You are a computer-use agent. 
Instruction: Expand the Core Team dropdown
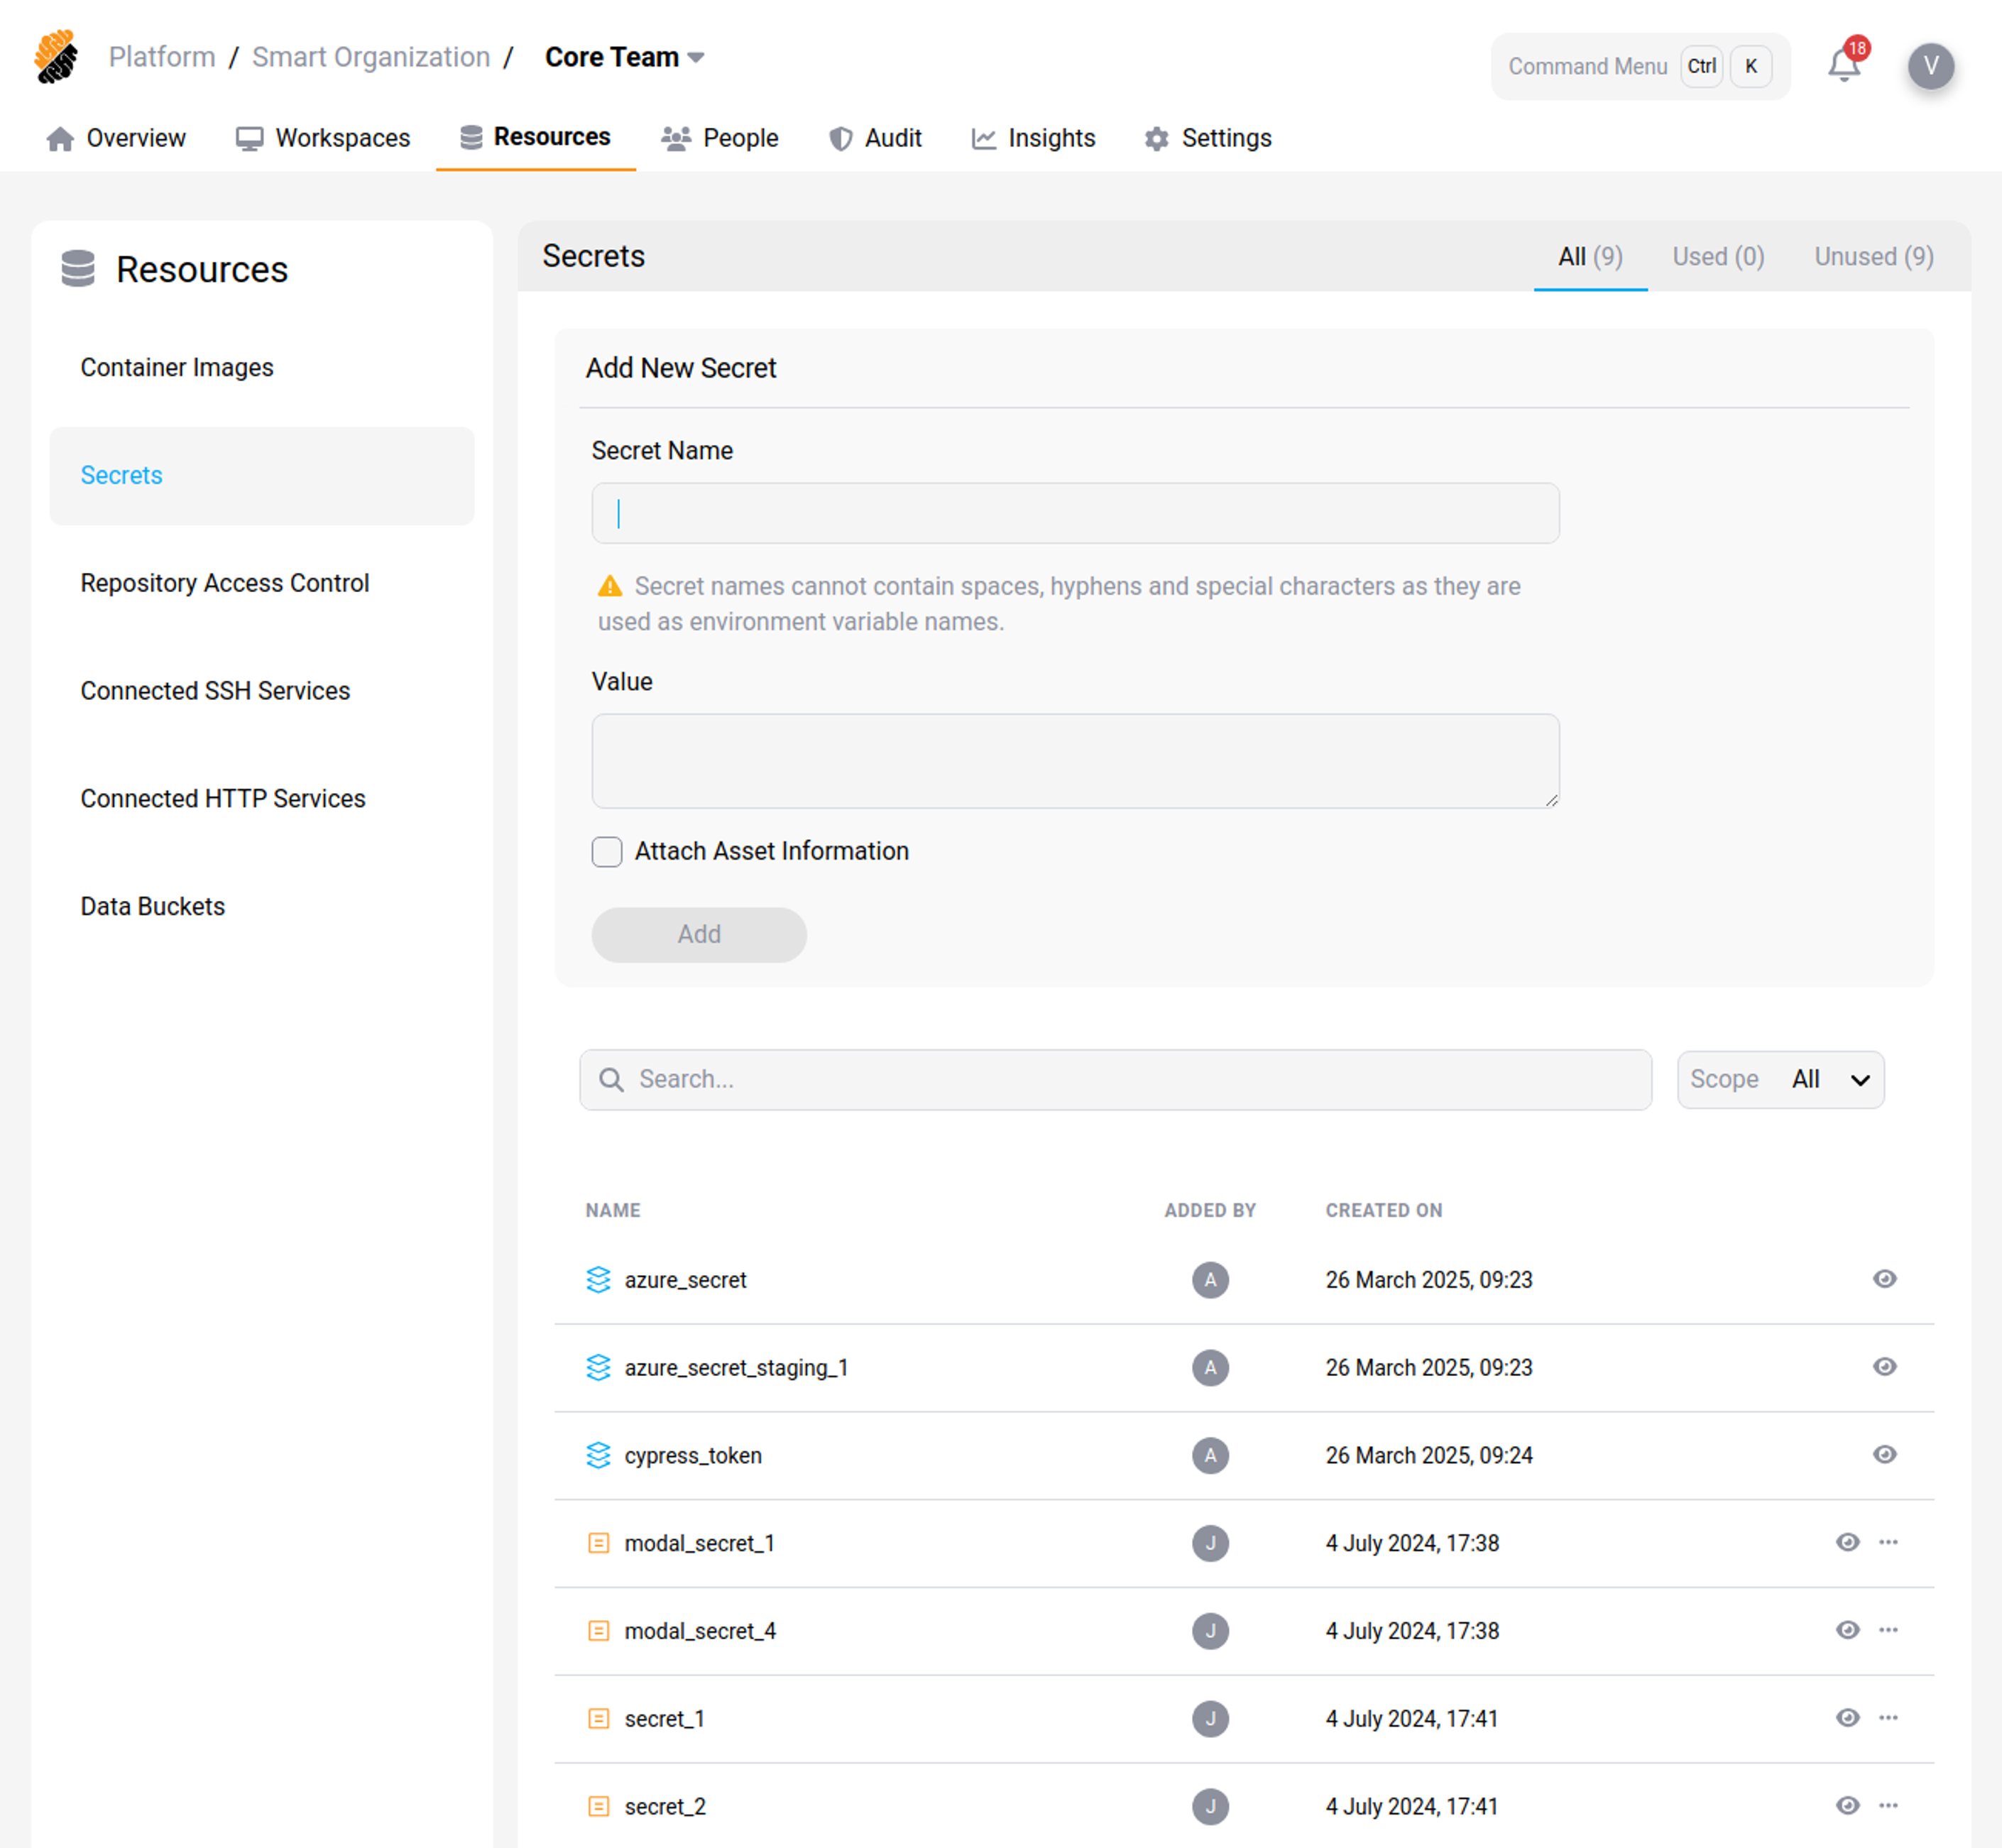click(x=625, y=58)
